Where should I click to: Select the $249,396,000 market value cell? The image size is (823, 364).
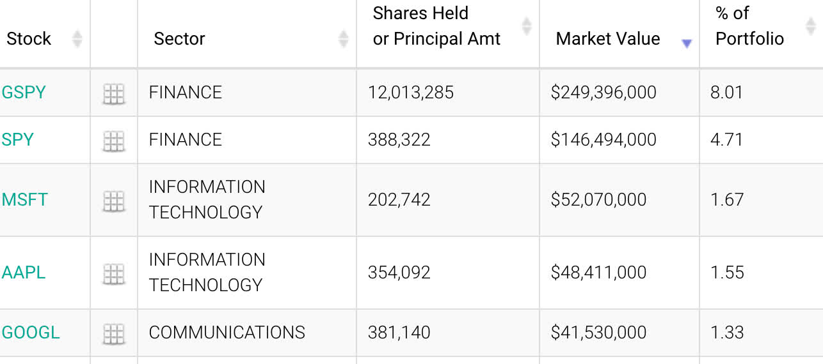click(x=603, y=93)
